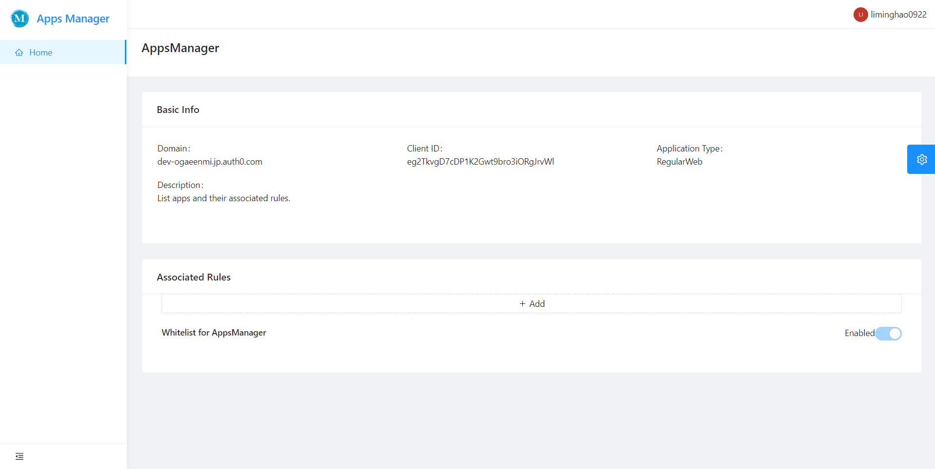Viewport: 935px width, 469px height.
Task: Add a new associated rule
Action: pyautogui.click(x=532, y=303)
